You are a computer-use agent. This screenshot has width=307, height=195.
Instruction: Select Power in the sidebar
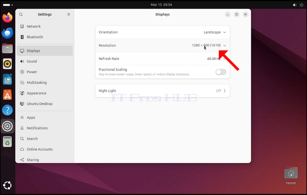click(x=44, y=72)
